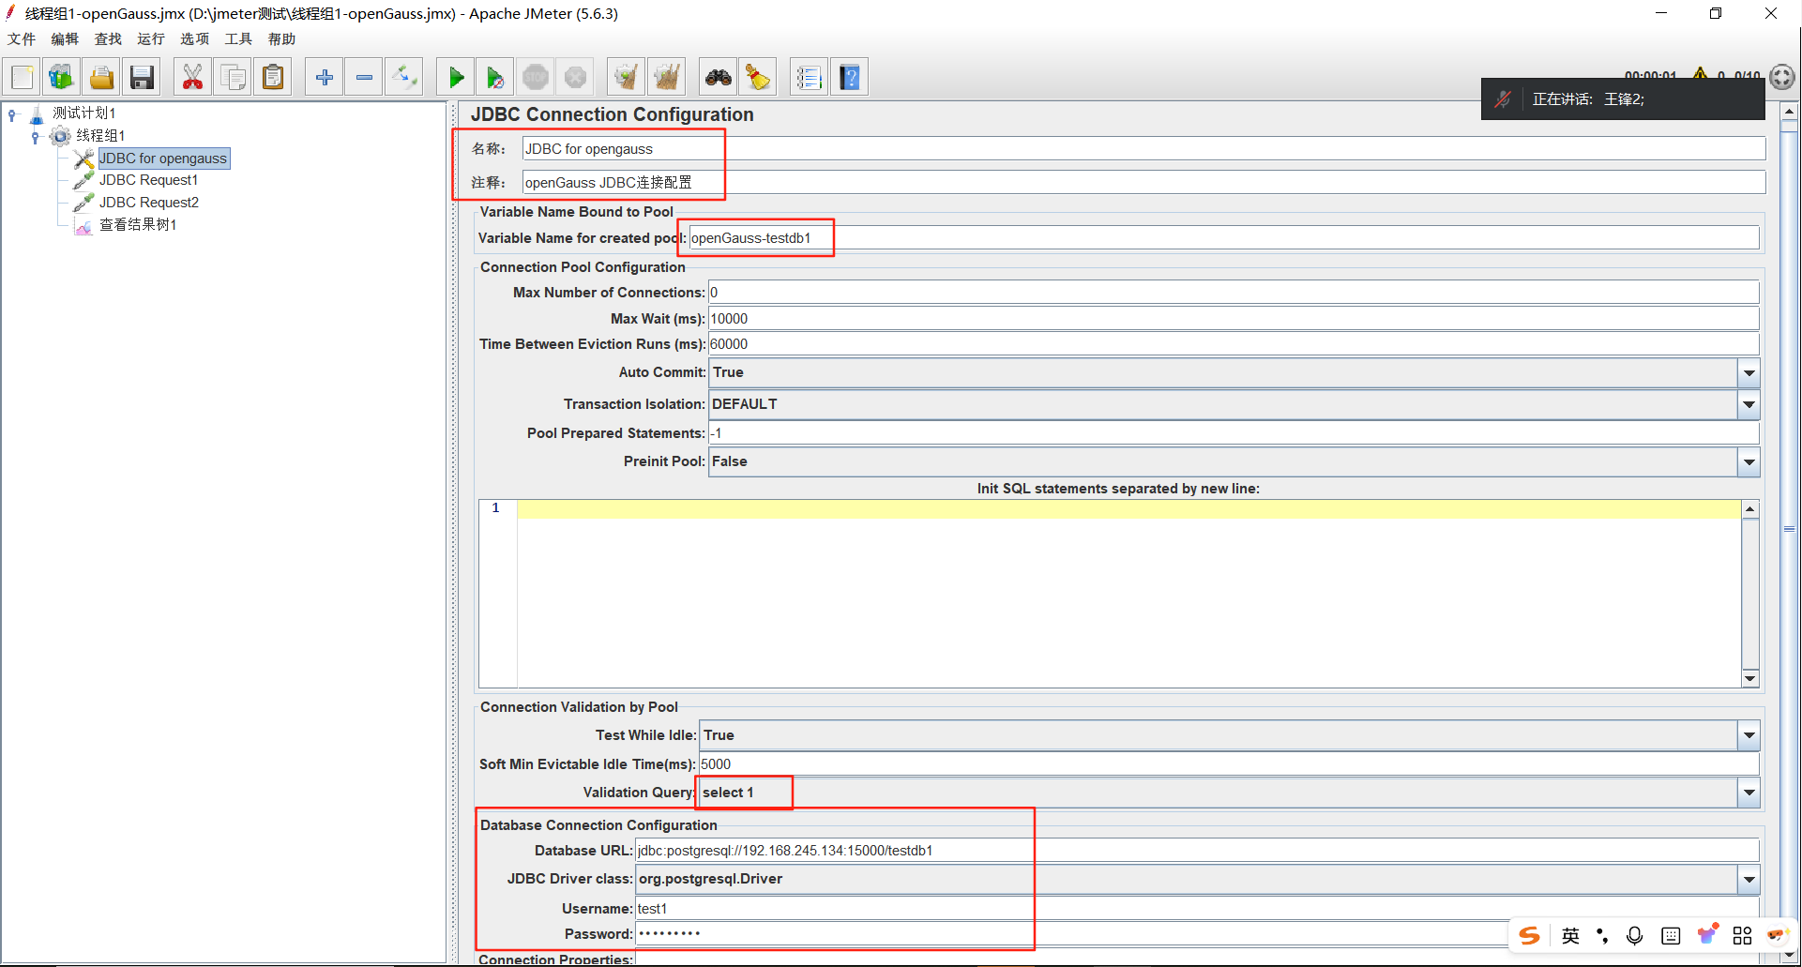Open the 文件 menu
The height and width of the screenshot is (967, 1802).
(22, 38)
